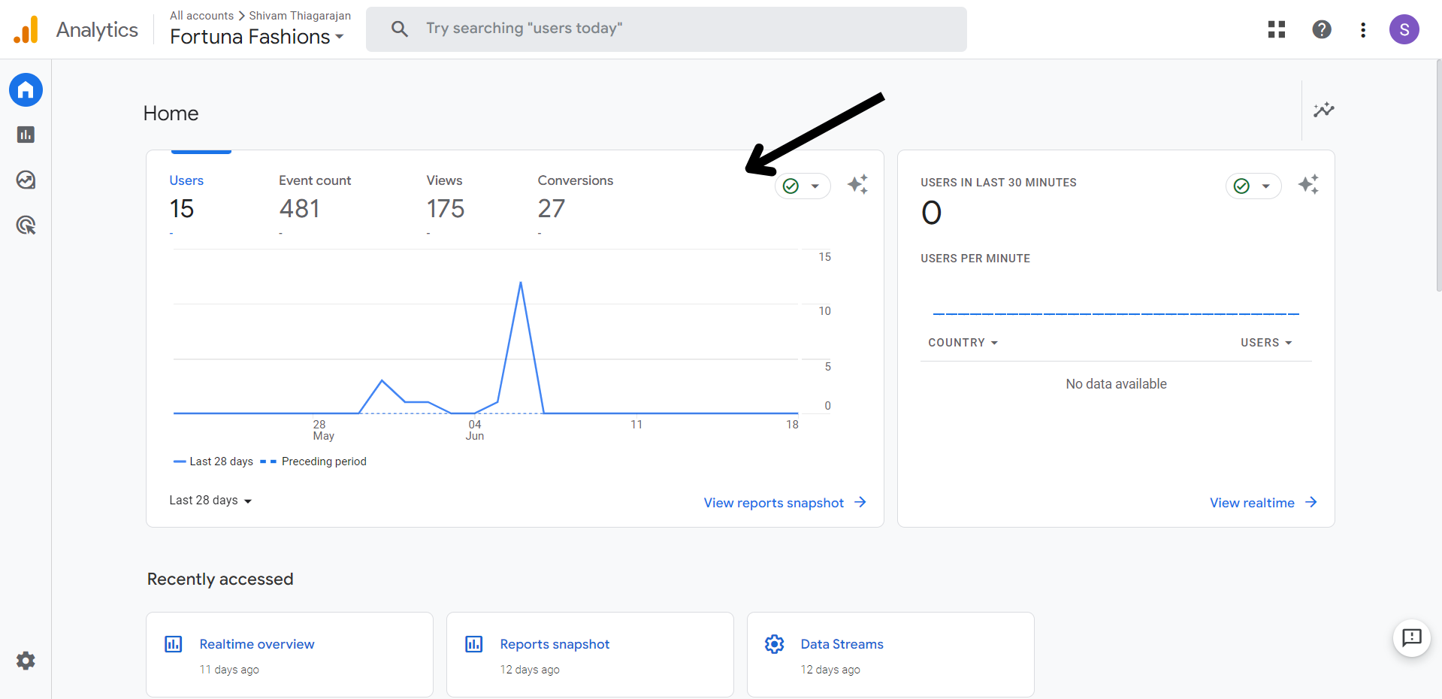The height and width of the screenshot is (699, 1442).
Task: Click the Users per minute label
Action: coord(975,259)
